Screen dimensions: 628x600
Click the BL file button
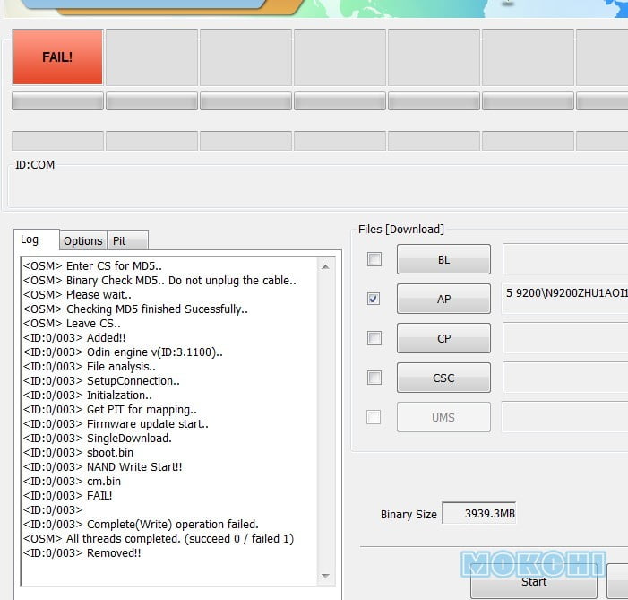tap(443, 259)
